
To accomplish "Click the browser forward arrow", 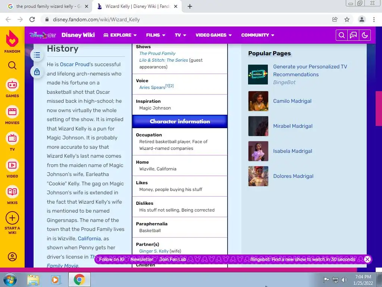I will pyautogui.click(x=20, y=19).
